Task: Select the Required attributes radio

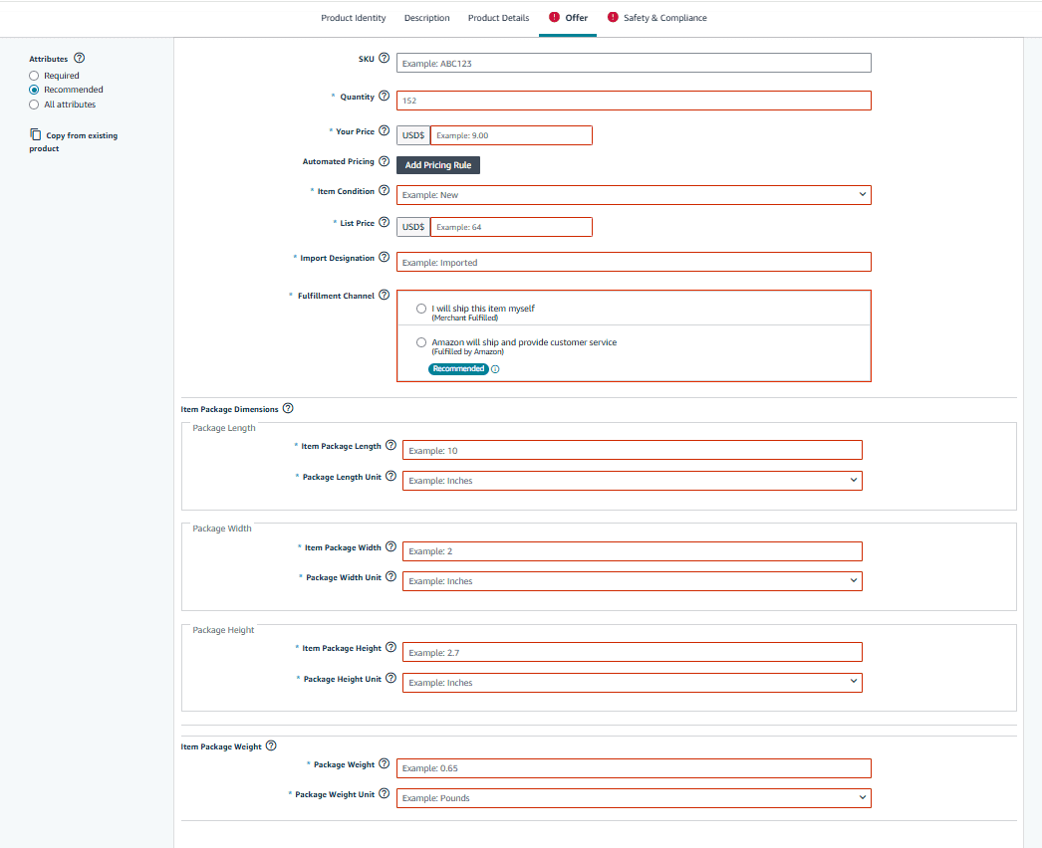Action: (x=34, y=76)
